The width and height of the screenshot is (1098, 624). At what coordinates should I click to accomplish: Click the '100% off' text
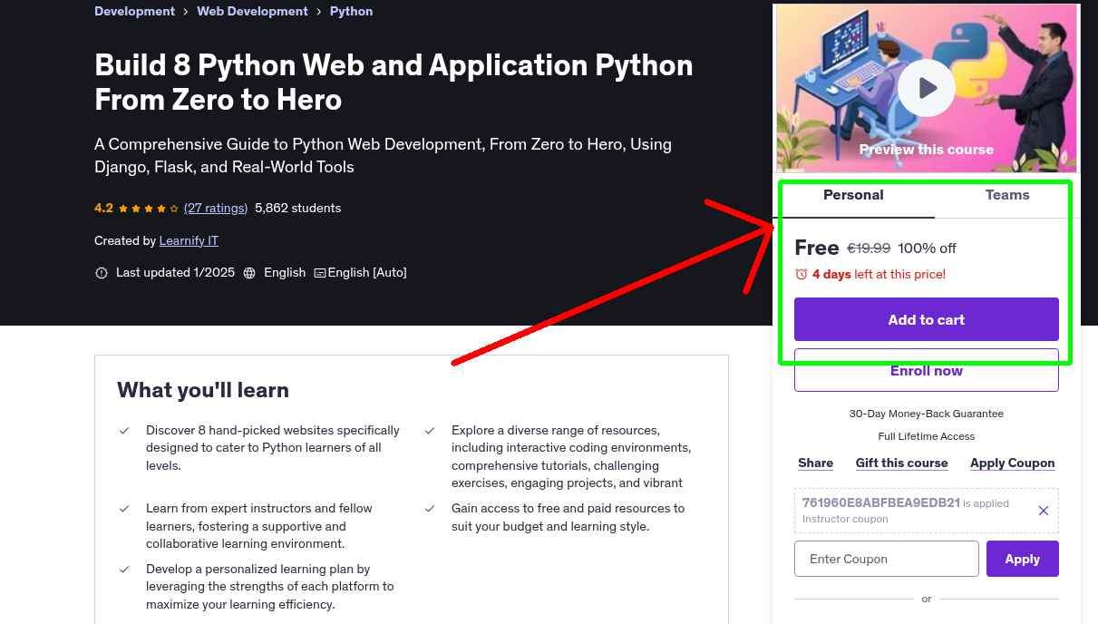click(x=928, y=249)
